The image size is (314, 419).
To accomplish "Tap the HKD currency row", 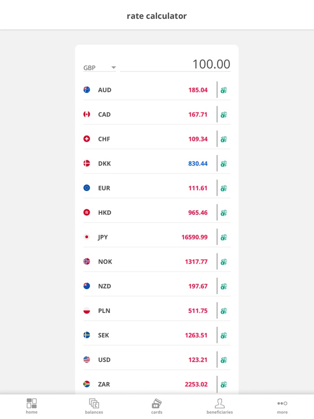I will click(x=156, y=212).
